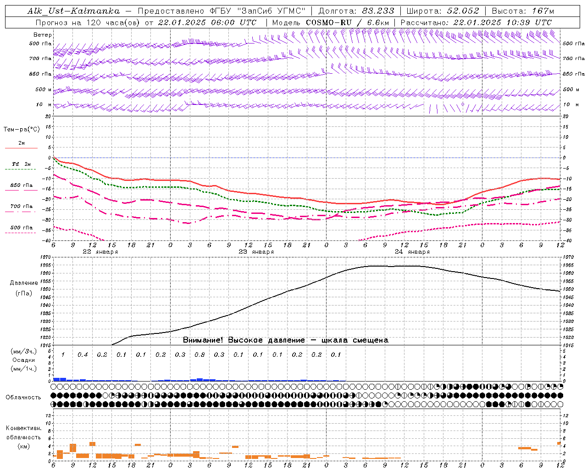Click the 24 января date label
Screen dimensions: 587x469
(412, 252)
